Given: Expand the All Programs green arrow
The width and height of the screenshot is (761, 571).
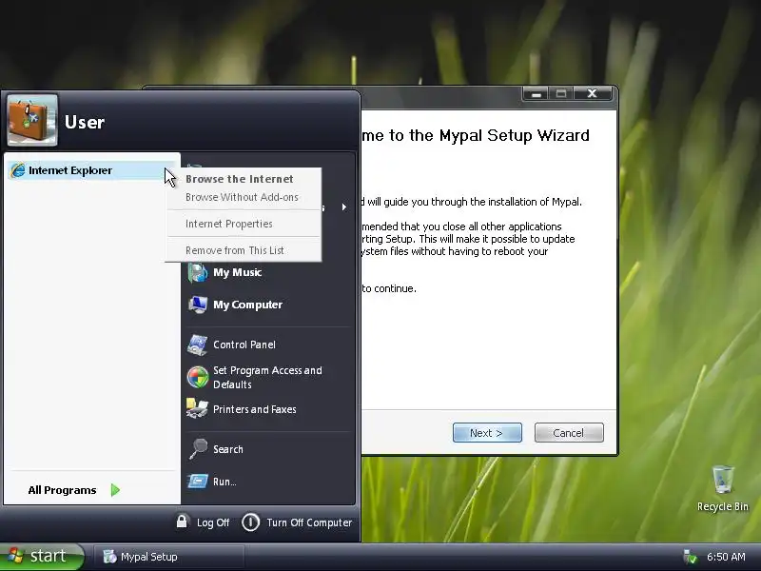Looking at the screenshot, I should pos(115,490).
